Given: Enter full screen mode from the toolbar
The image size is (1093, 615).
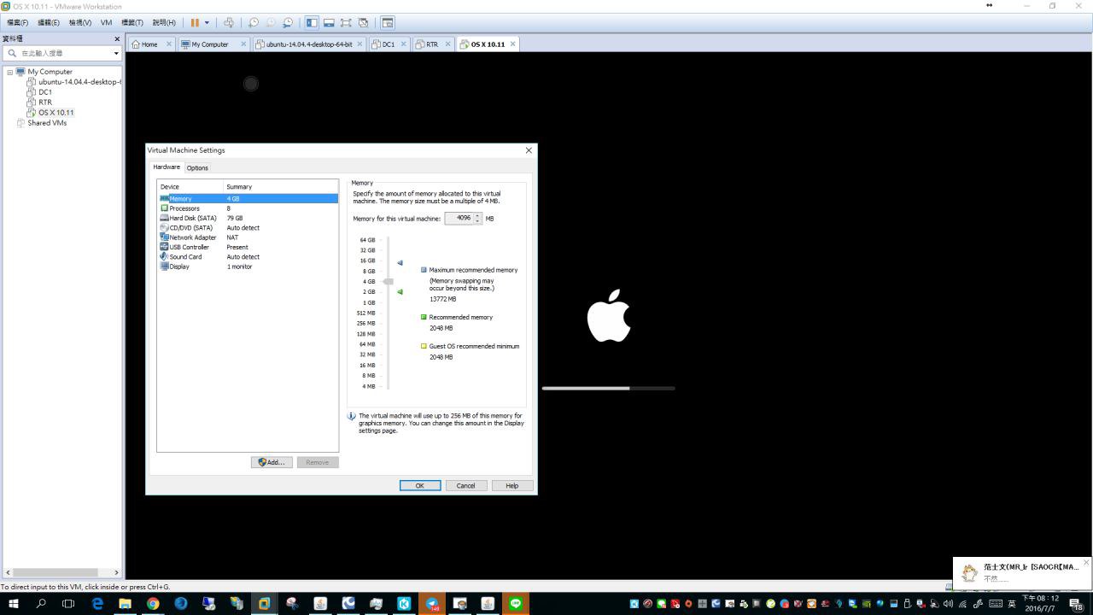Looking at the screenshot, I should coord(346,23).
